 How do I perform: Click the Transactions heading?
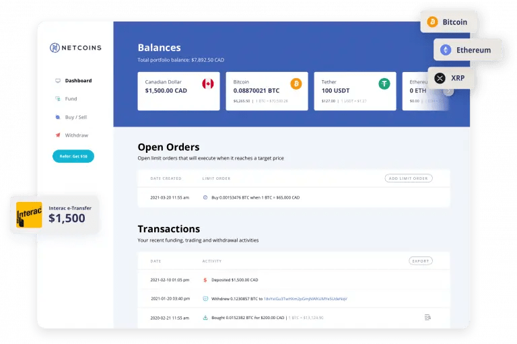[x=169, y=229]
